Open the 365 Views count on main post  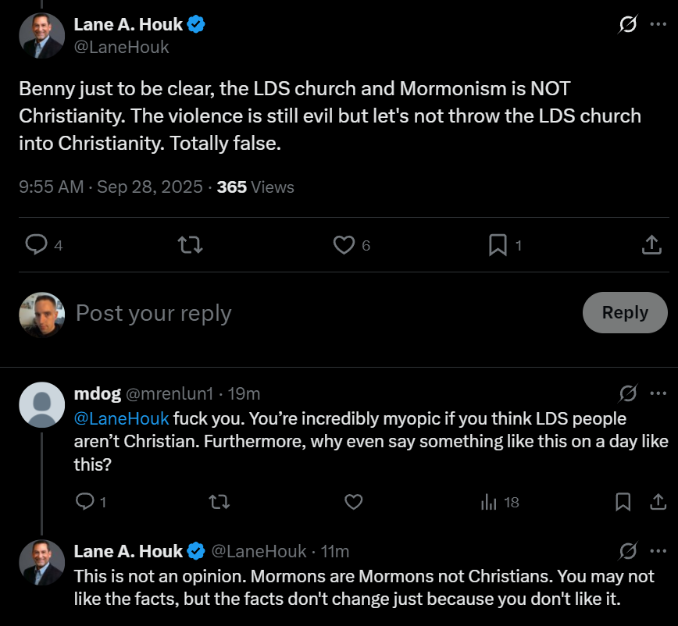click(x=255, y=187)
